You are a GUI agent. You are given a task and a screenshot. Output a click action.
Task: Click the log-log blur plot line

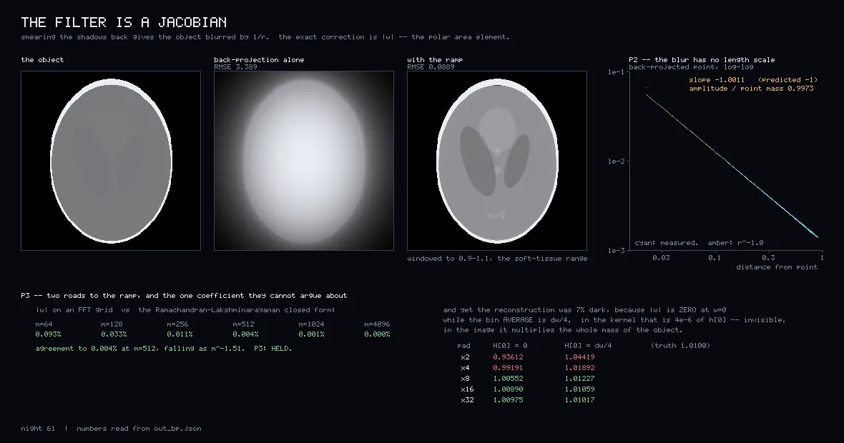point(732,166)
